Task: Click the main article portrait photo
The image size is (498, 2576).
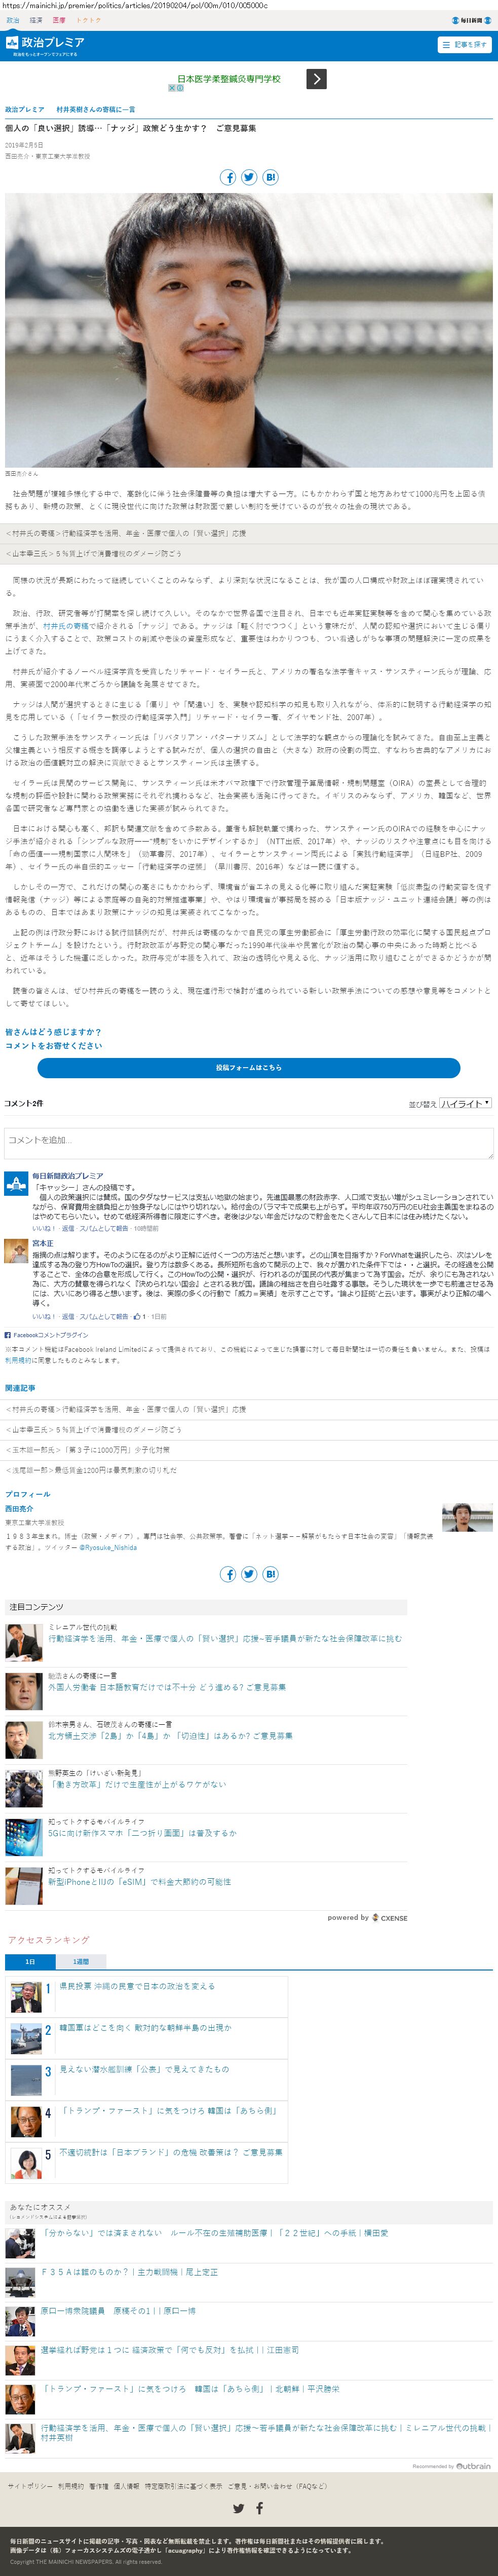Action: coord(249,330)
